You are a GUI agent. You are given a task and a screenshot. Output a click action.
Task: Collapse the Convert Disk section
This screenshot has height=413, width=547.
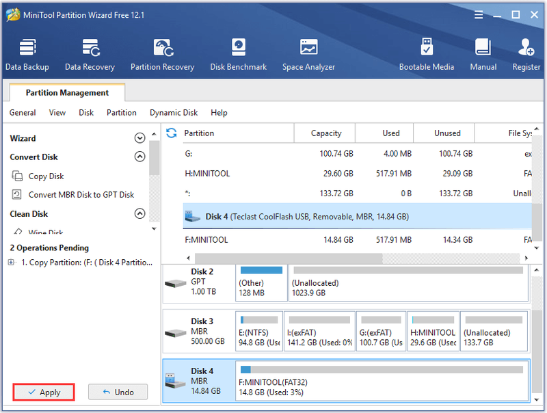point(140,157)
